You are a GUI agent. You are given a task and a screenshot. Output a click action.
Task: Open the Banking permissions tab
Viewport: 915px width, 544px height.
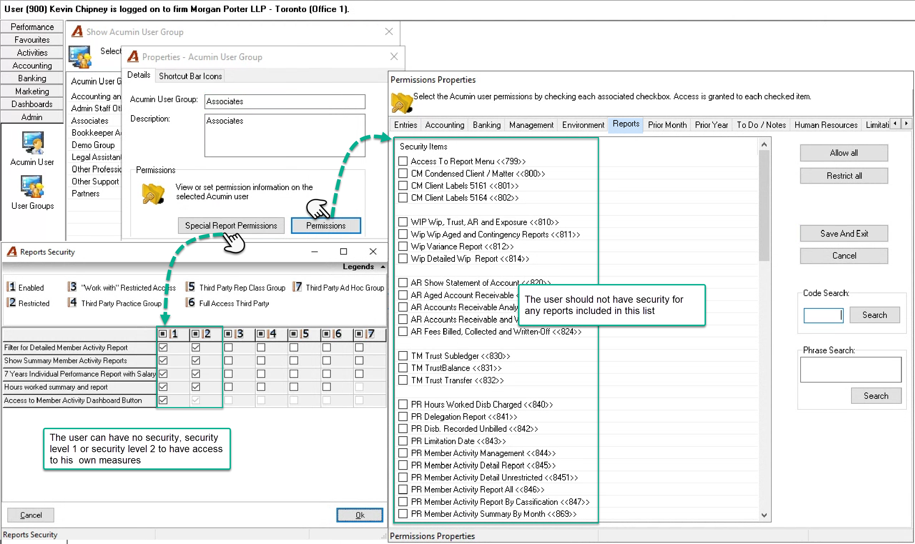point(487,125)
